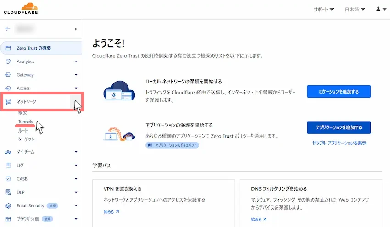Expand the account selector arrow
This screenshot has width=390, height=227.
[76, 29]
